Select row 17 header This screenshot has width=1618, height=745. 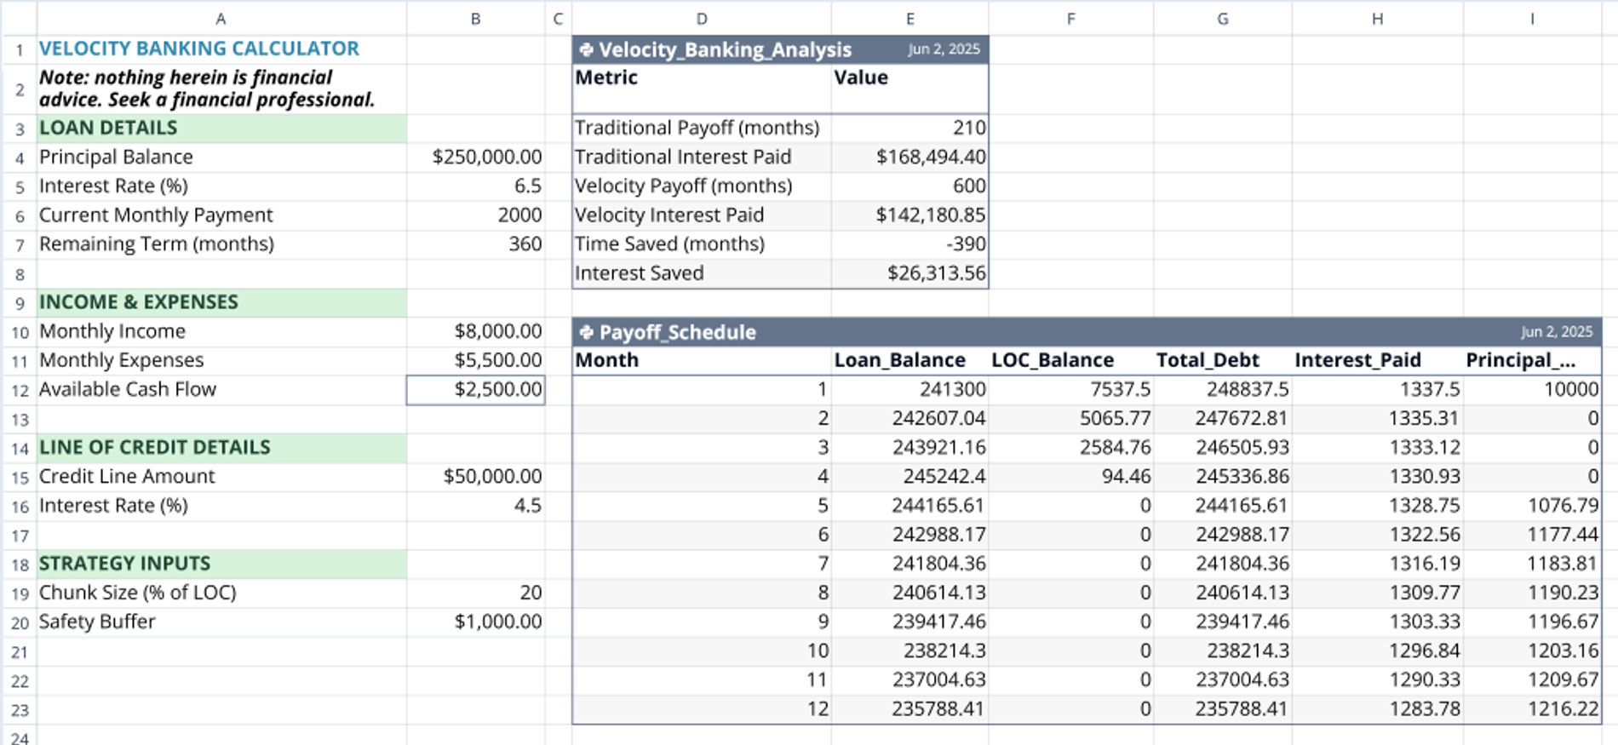tap(19, 536)
